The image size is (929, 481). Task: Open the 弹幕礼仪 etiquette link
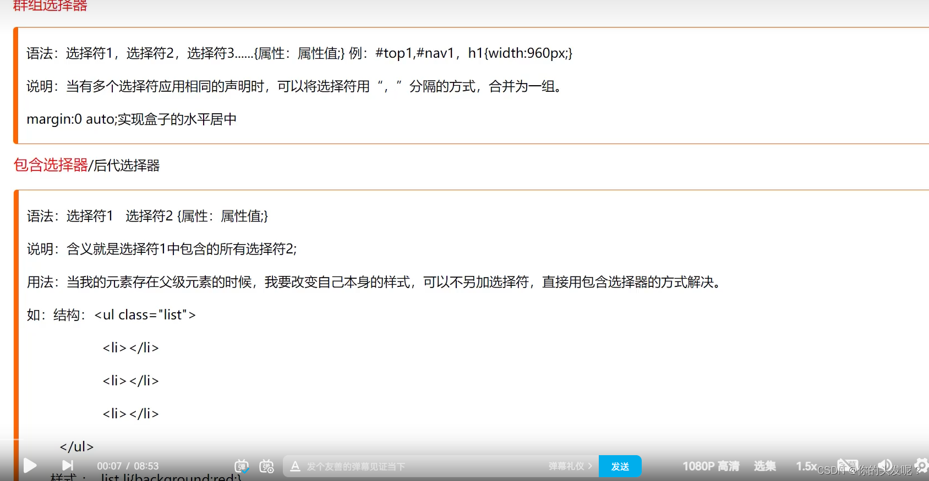click(x=570, y=466)
